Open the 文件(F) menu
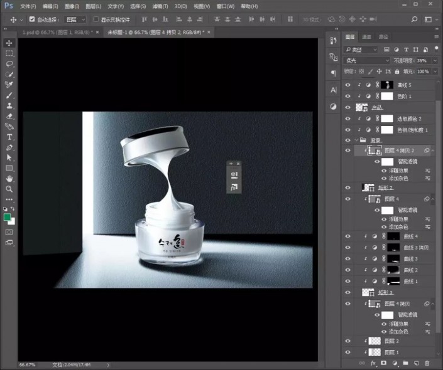 coord(28,6)
